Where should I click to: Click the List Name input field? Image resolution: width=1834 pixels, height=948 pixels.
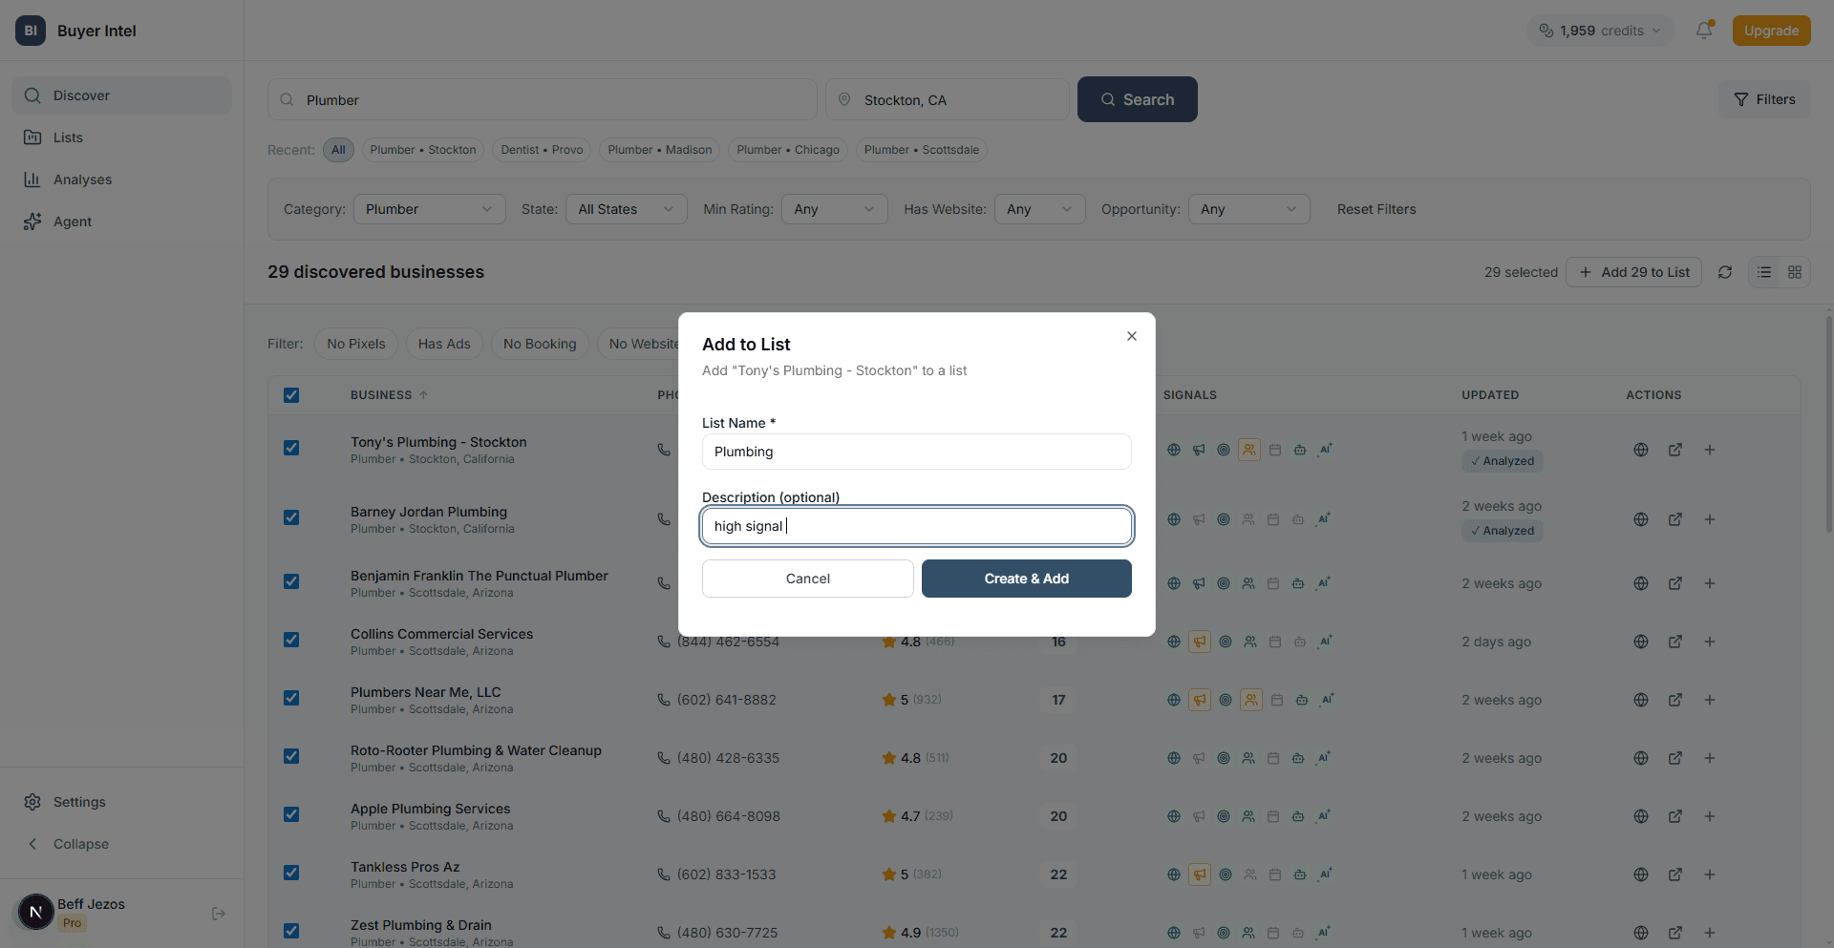tap(916, 452)
